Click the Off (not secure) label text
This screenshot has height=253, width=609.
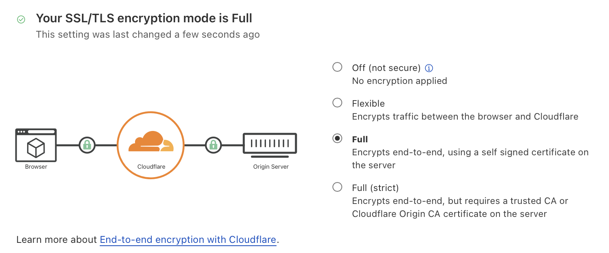click(x=386, y=68)
